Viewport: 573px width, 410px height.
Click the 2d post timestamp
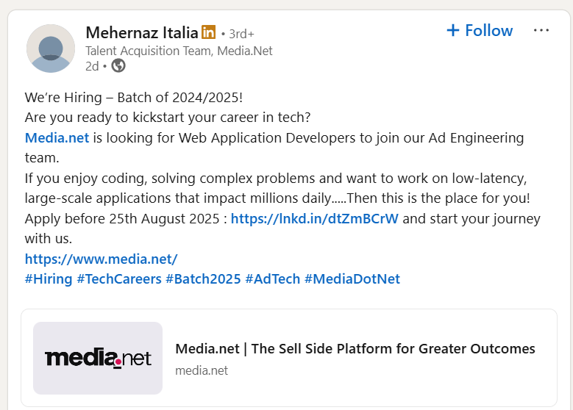[92, 66]
